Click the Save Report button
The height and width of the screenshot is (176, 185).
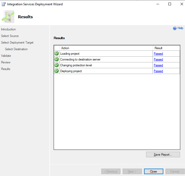[163, 155]
